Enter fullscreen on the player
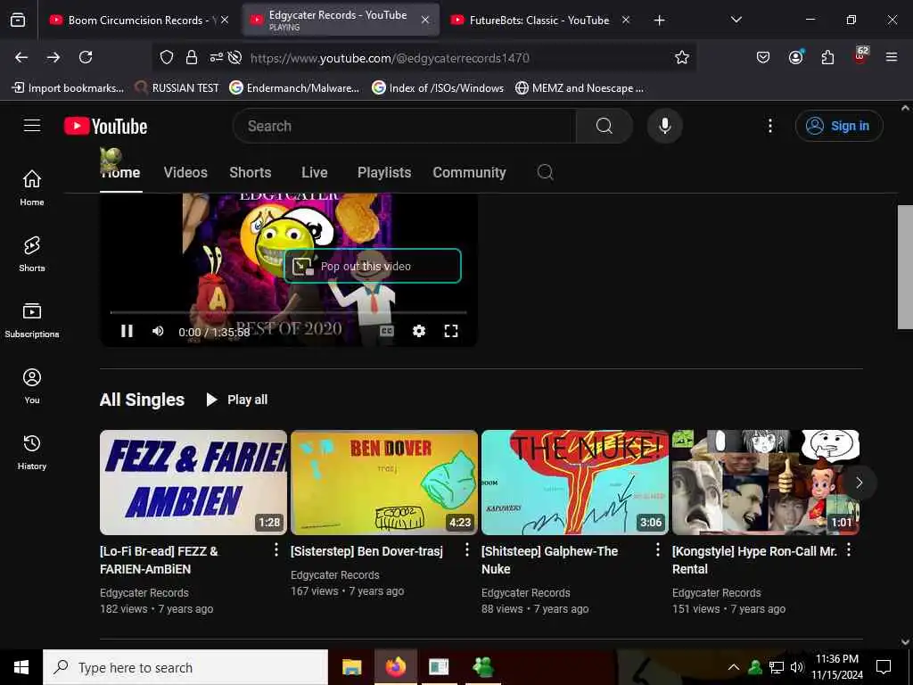The image size is (913, 685). pyautogui.click(x=450, y=331)
